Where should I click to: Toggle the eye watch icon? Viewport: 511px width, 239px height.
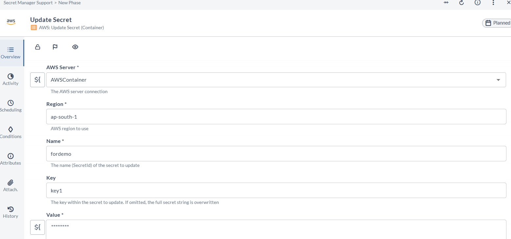point(75,47)
